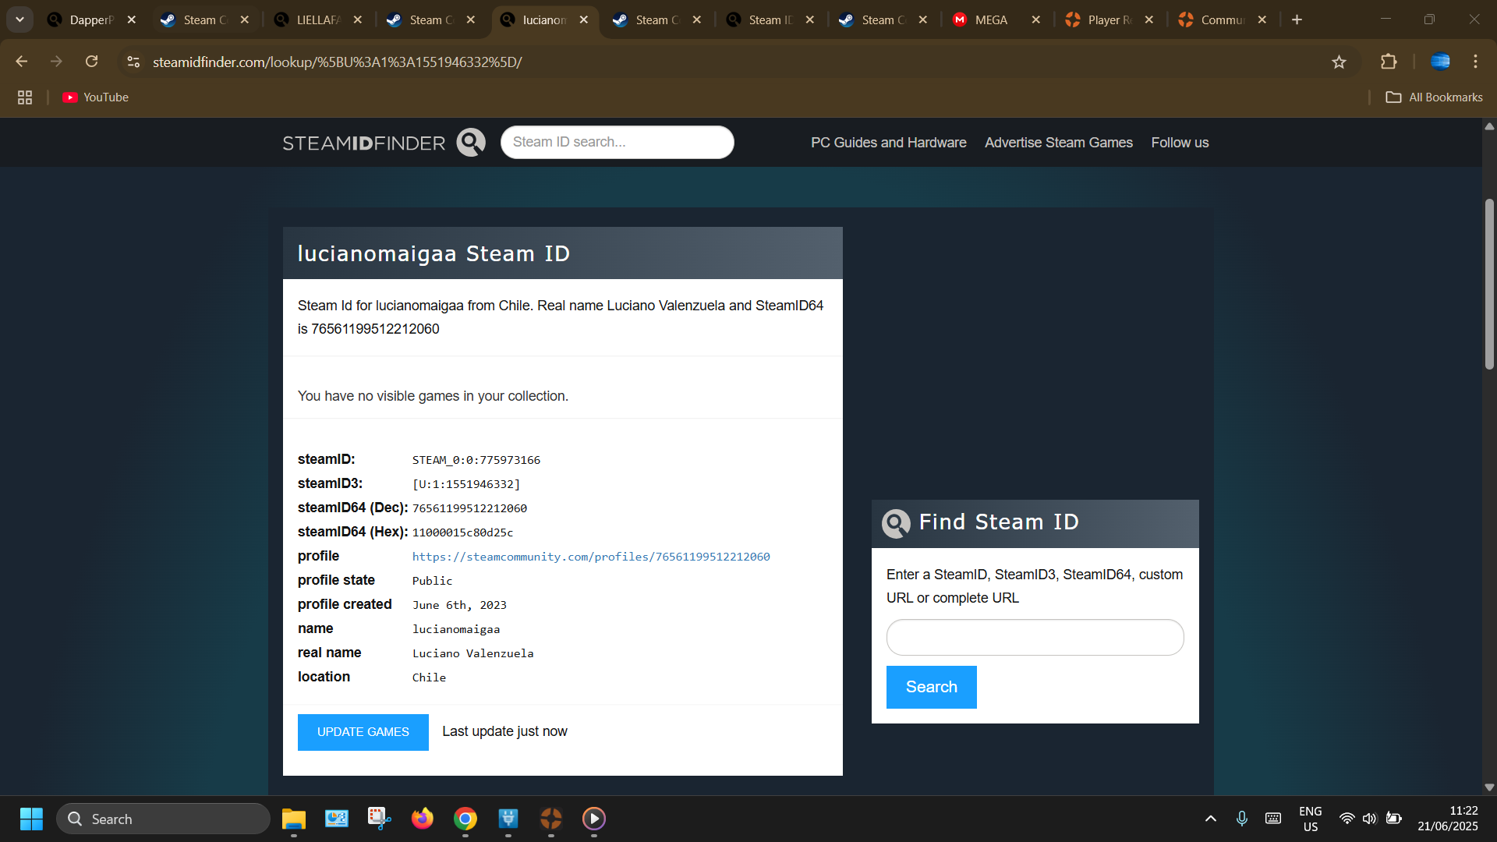Image resolution: width=1497 pixels, height=842 pixels.
Task: Show hidden system tray icons
Action: coord(1210,819)
